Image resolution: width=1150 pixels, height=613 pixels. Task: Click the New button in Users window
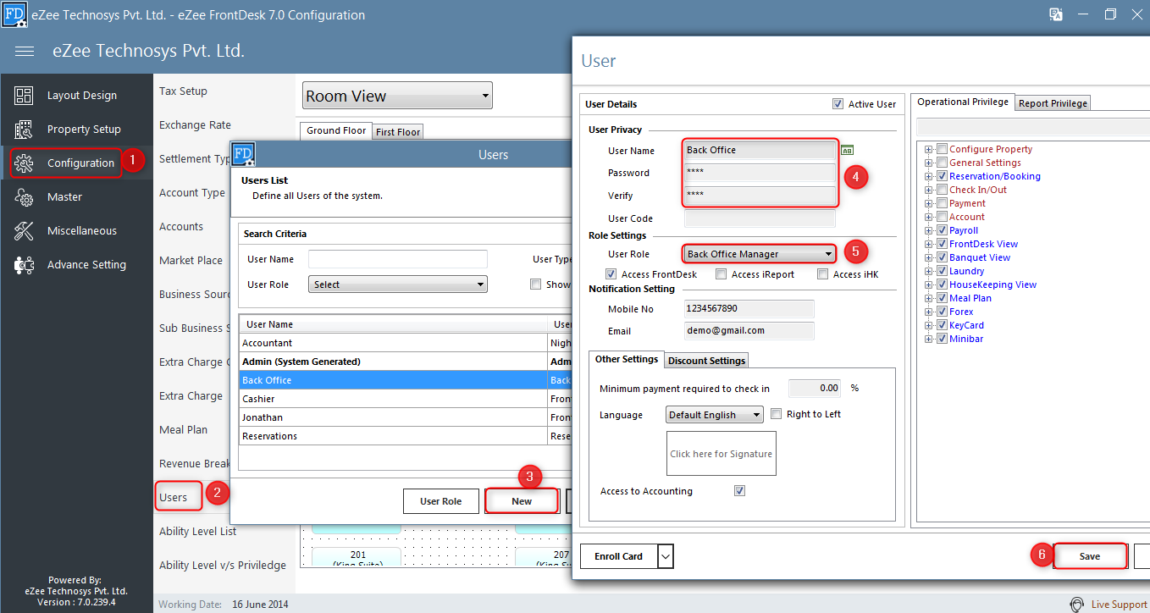(522, 501)
